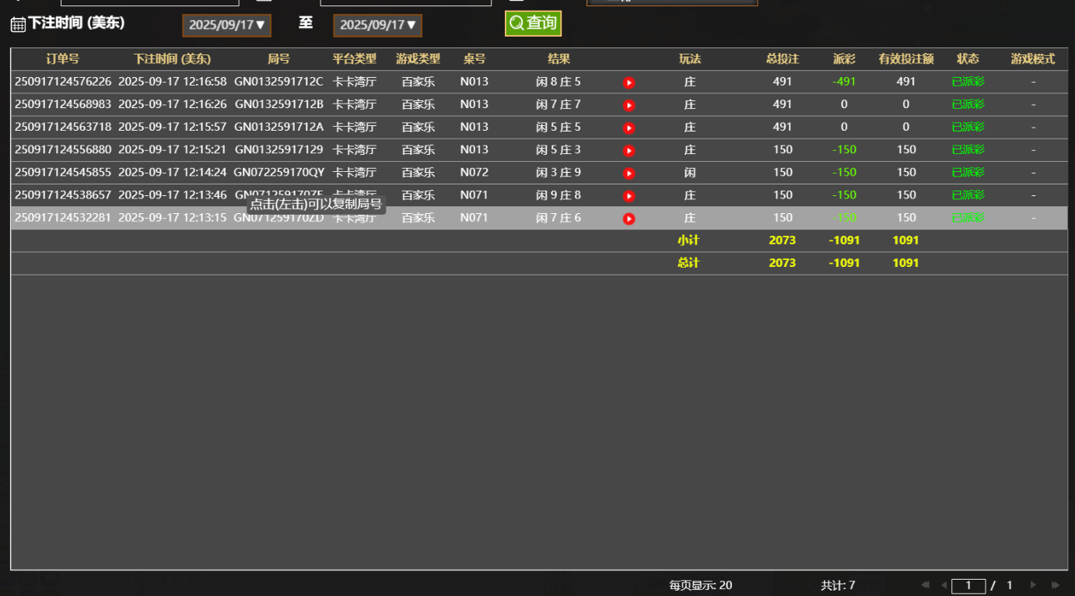Screen dimensions: 1075x596
Task: Go to the next page arrow
Action: coord(1034,585)
